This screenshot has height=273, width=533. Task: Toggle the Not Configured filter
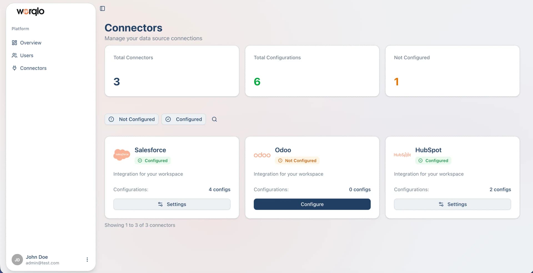click(131, 119)
